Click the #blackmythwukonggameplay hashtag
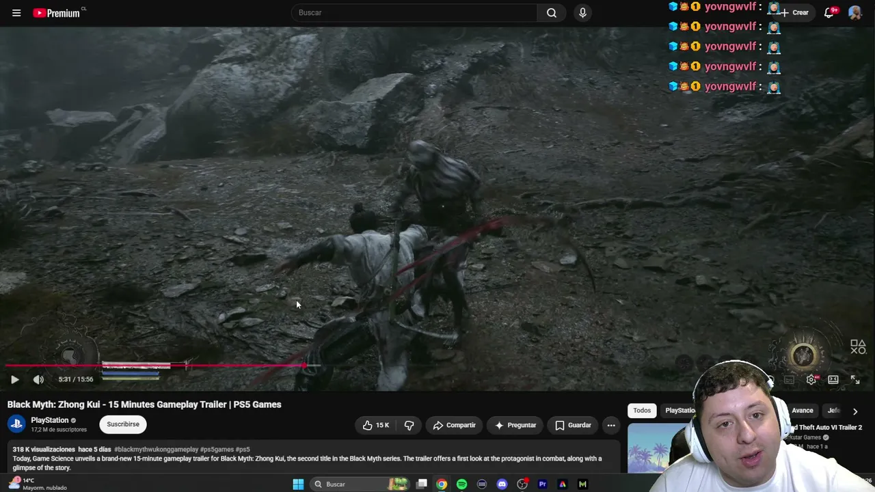Screen dimensions: 875x492 156,450
